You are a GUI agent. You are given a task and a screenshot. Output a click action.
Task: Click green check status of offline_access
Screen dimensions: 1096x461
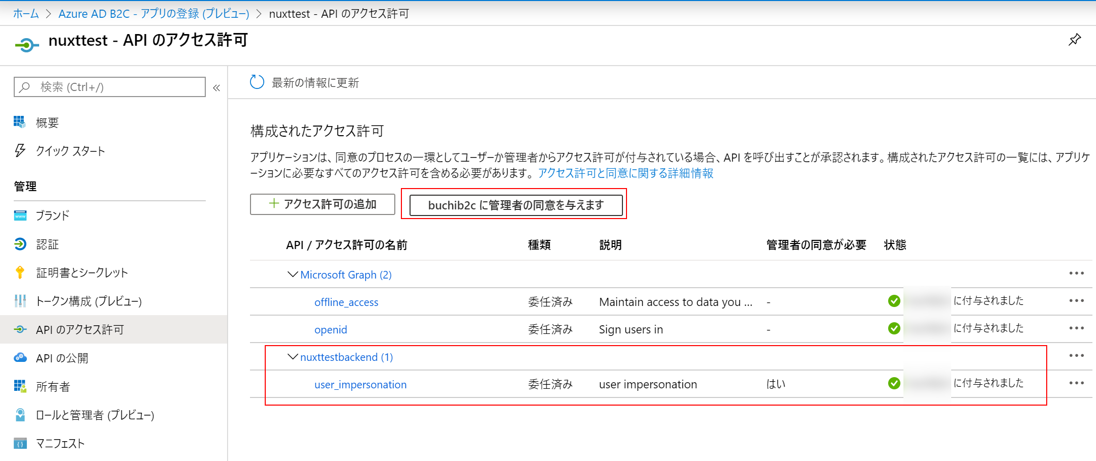pyautogui.click(x=894, y=301)
